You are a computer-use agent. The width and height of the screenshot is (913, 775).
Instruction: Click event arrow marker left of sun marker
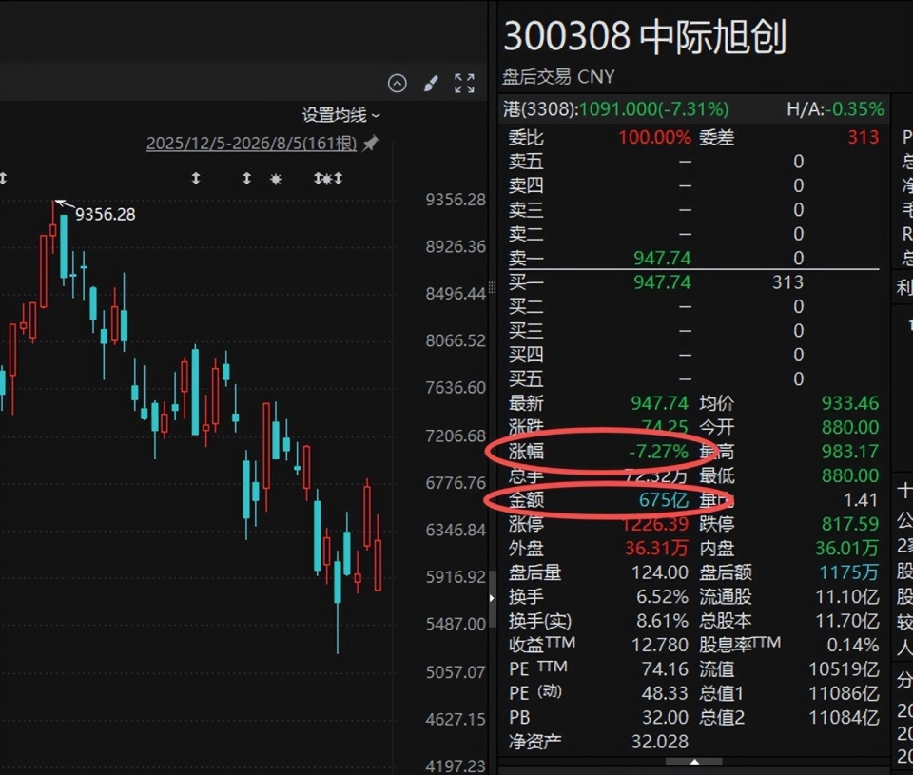(x=247, y=178)
